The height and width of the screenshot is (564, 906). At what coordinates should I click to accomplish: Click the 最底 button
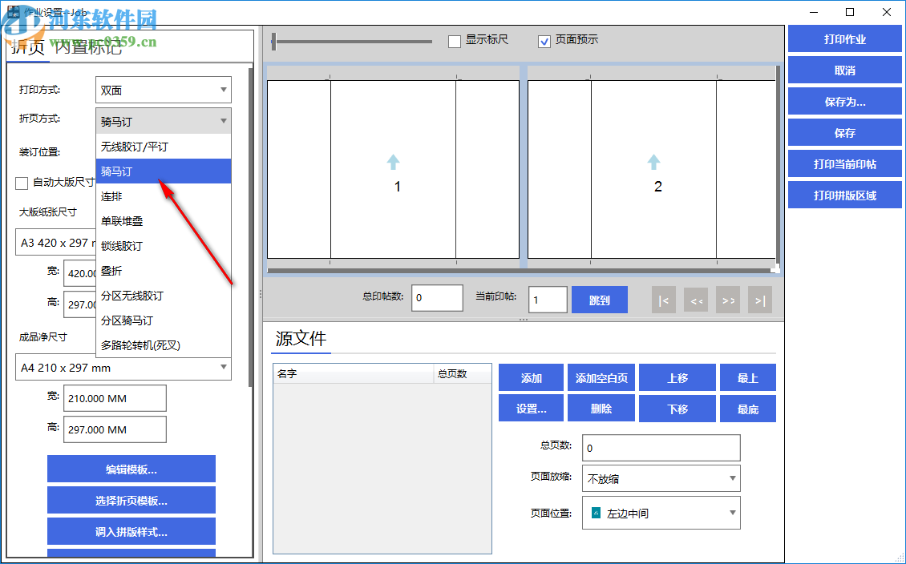pyautogui.click(x=748, y=409)
